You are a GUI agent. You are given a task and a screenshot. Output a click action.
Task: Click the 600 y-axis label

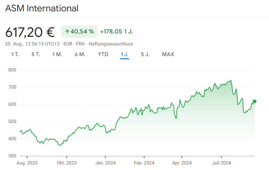click(x=12, y=104)
